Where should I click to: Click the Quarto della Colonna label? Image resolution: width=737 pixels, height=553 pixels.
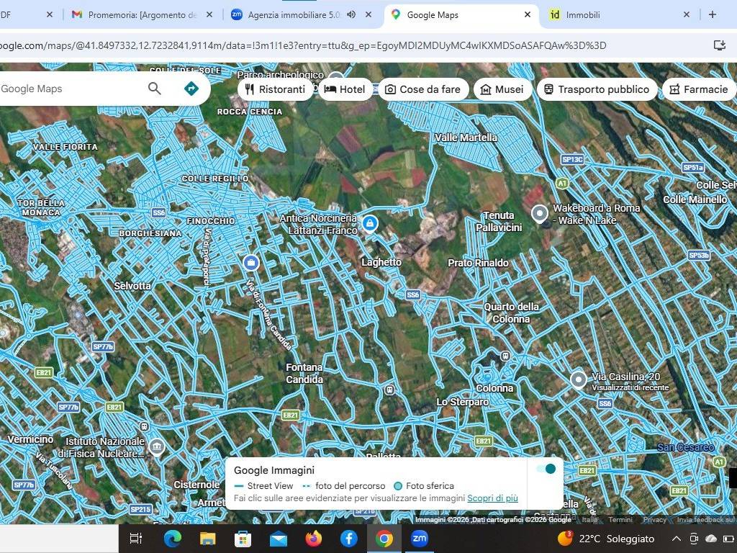click(512, 313)
